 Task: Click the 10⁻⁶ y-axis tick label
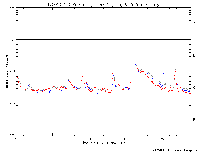tap(12, 104)
